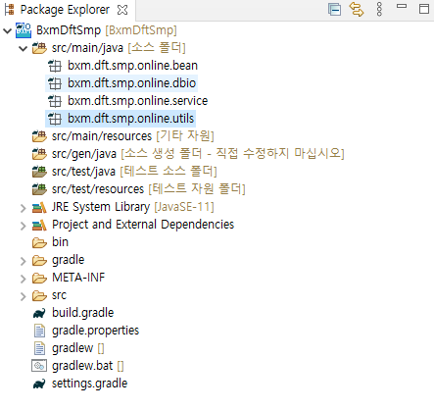Click the package icon for bxm.dft.smp.online.bean
The height and width of the screenshot is (410, 434).
point(55,66)
